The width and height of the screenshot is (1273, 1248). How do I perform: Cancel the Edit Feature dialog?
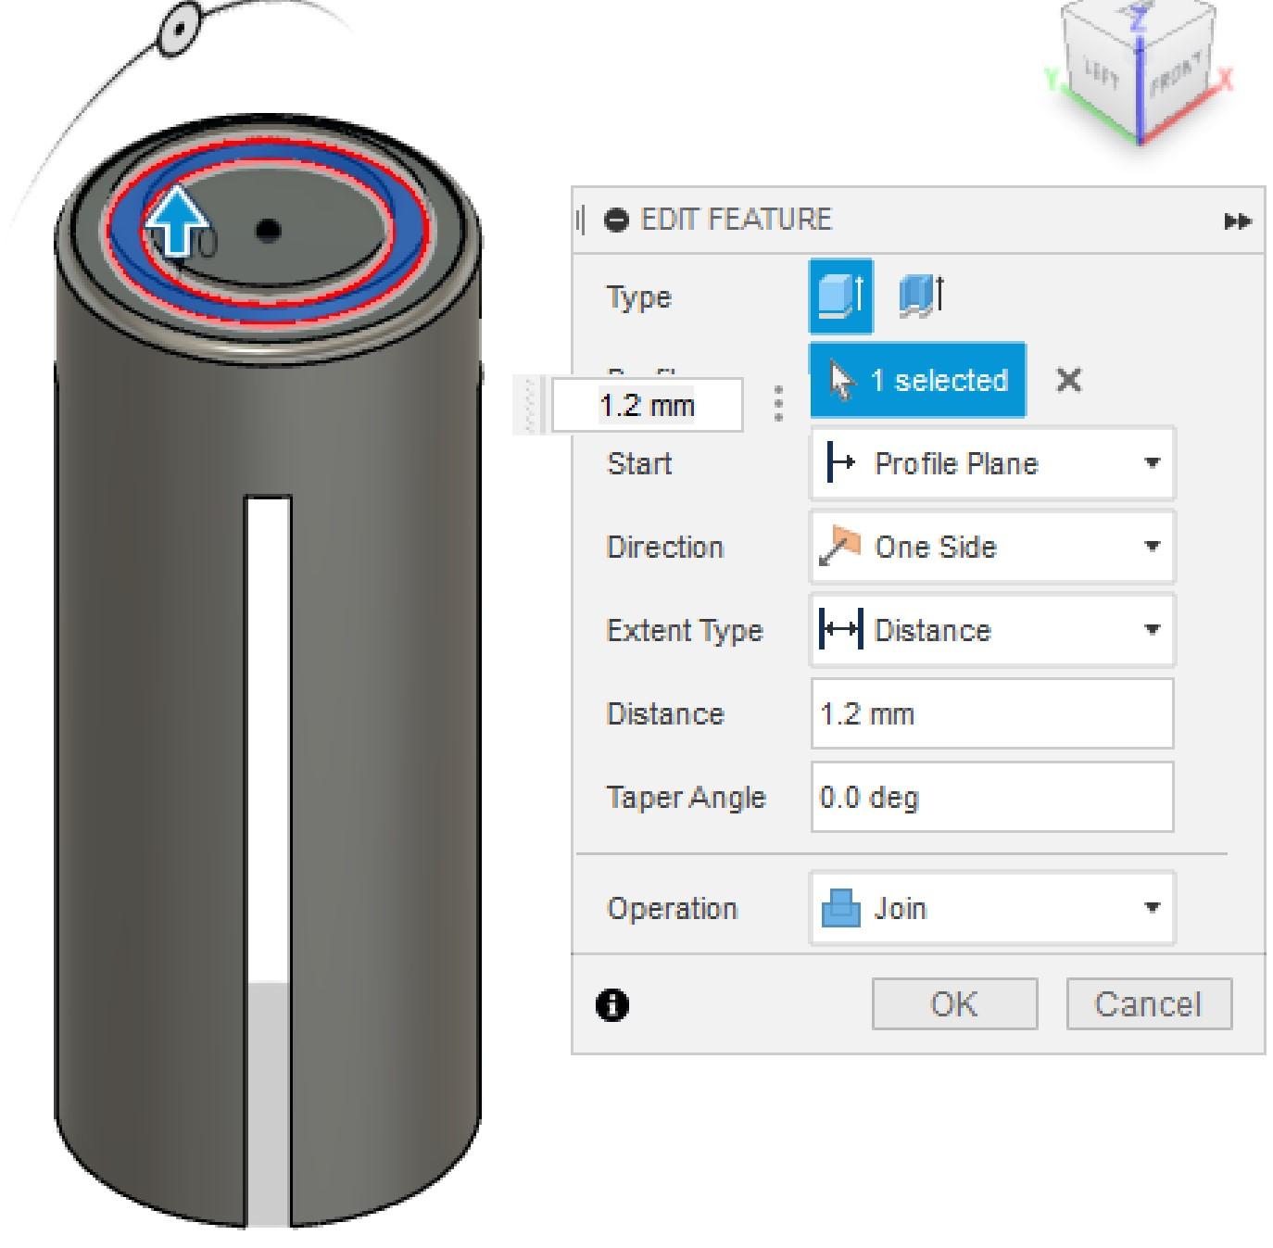tap(1149, 1003)
